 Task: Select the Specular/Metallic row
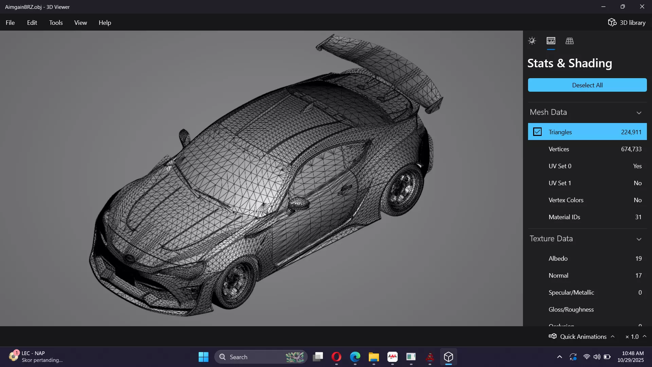coord(587,292)
